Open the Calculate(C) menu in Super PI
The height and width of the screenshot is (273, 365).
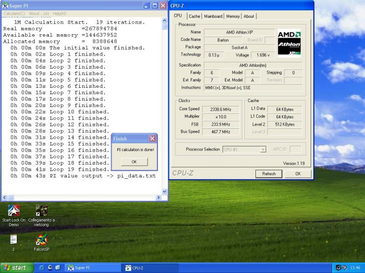coord(14,14)
